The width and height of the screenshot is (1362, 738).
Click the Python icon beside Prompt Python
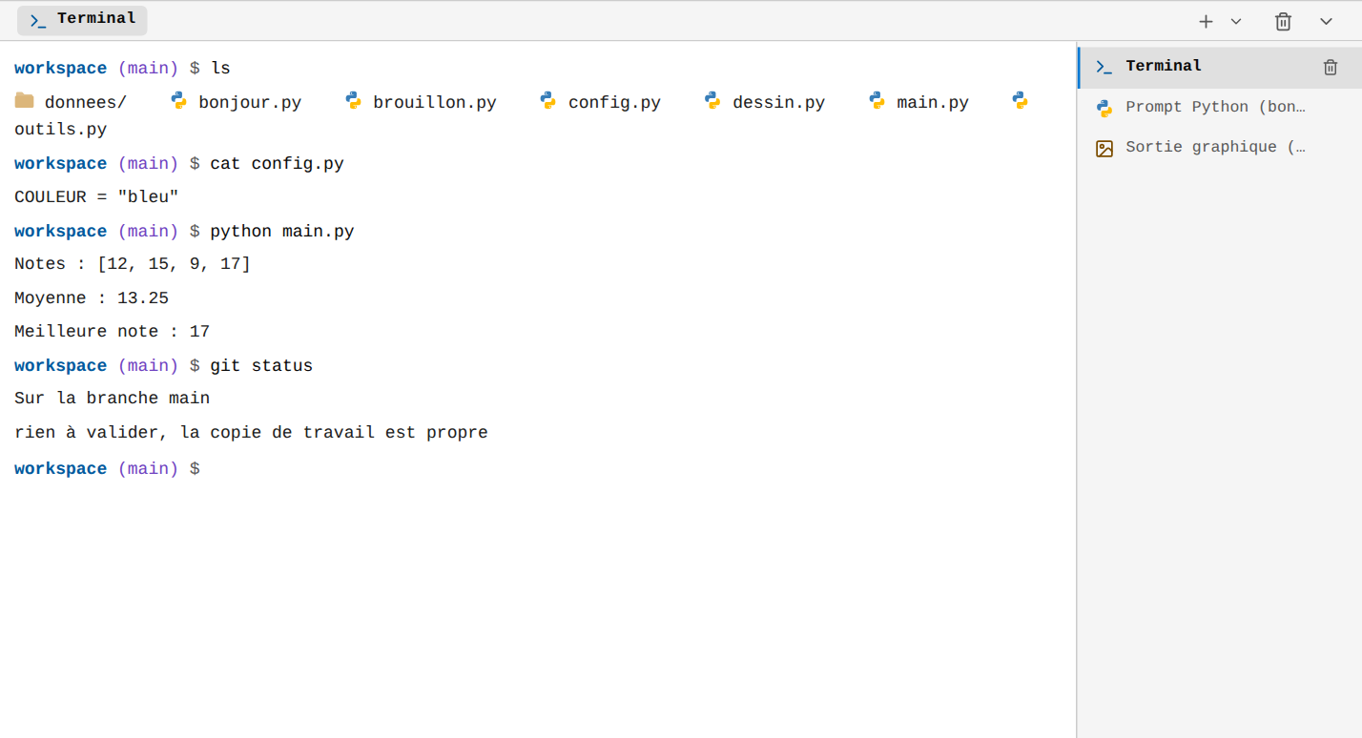tap(1104, 108)
